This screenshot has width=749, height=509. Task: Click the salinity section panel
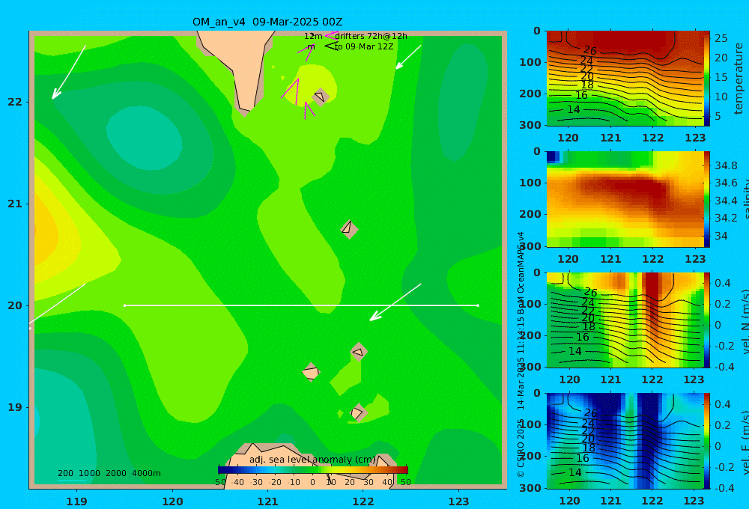coord(625,199)
